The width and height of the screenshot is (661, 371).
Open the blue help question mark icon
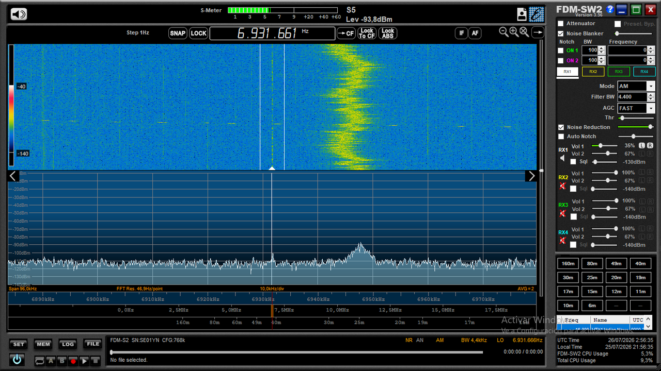click(x=610, y=9)
